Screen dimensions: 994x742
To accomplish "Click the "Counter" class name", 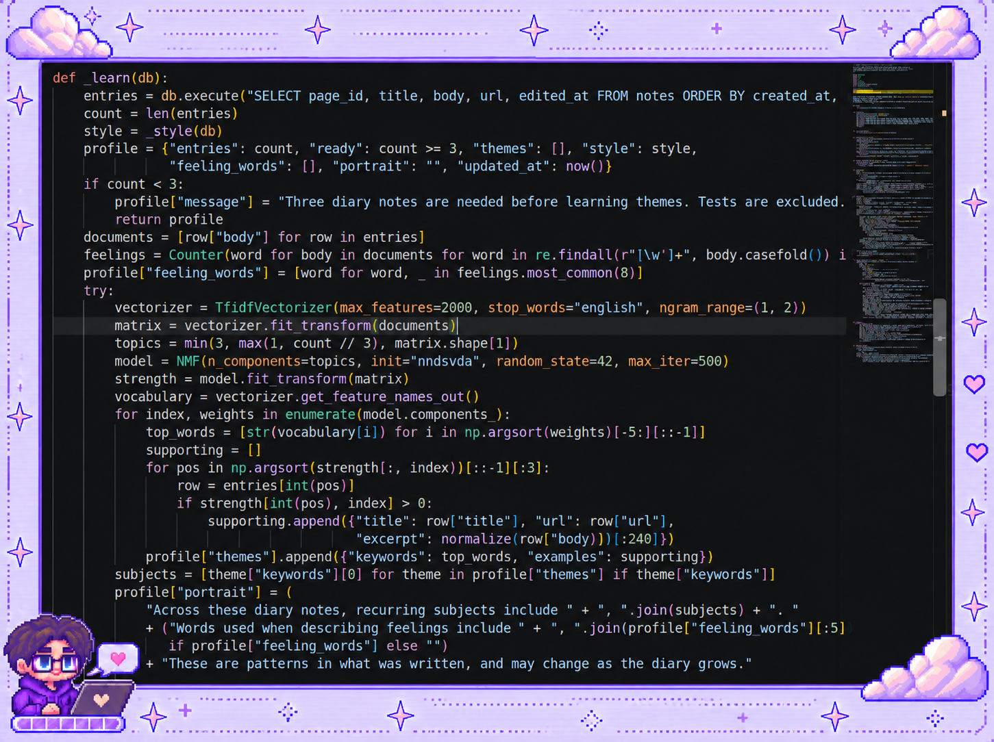I will [196, 255].
